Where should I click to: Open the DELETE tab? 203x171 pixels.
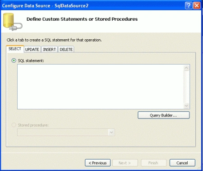(66, 49)
